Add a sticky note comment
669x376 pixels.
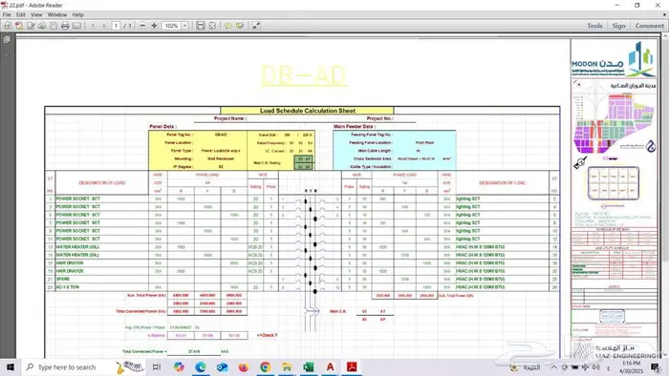(228, 26)
